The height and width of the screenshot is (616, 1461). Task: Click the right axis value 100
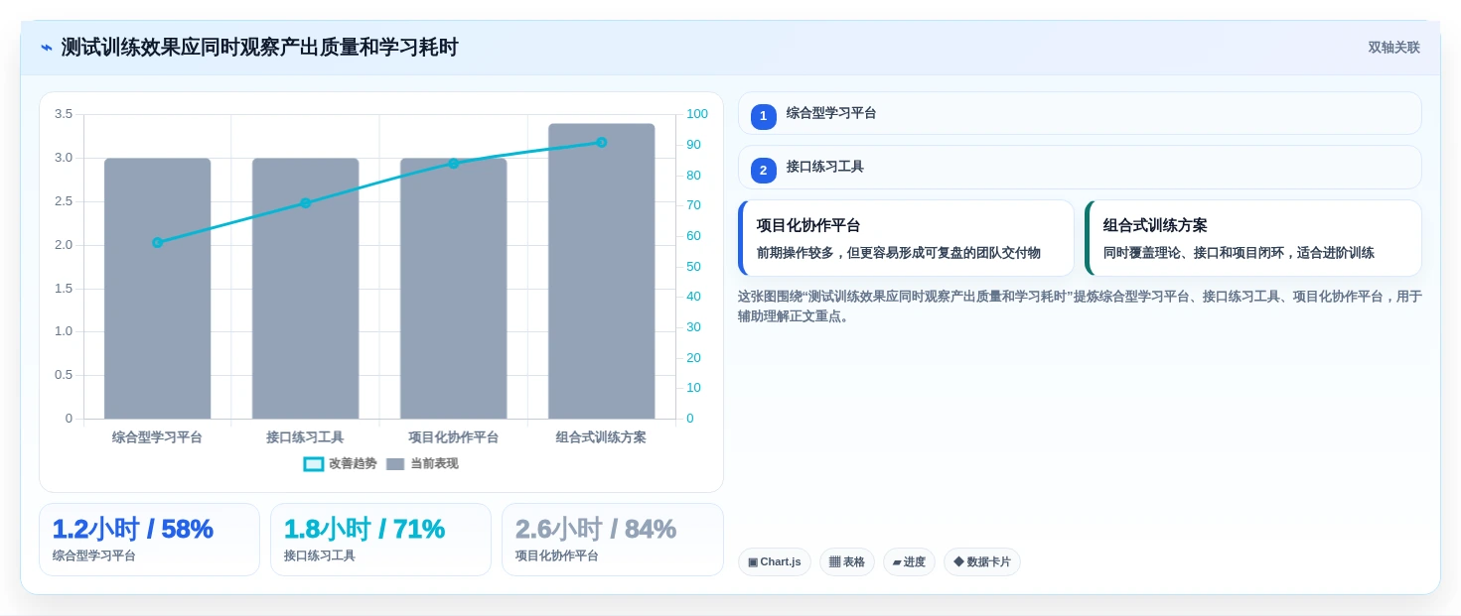(x=697, y=114)
